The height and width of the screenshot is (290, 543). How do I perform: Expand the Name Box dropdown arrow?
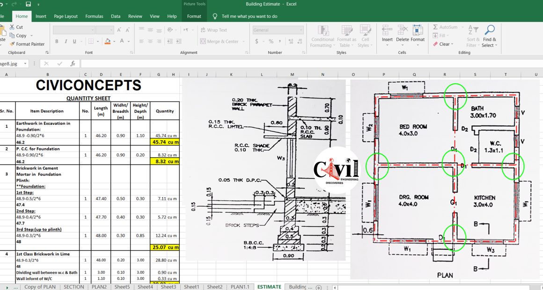click(25, 64)
